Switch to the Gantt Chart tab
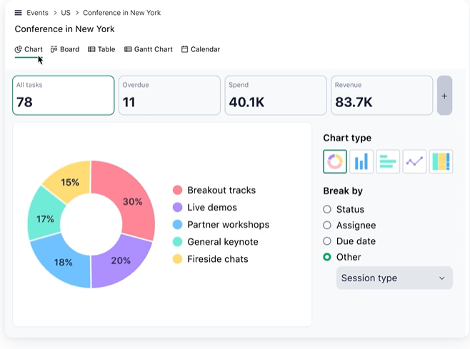Screen dimensions: 470x349 click(149, 49)
